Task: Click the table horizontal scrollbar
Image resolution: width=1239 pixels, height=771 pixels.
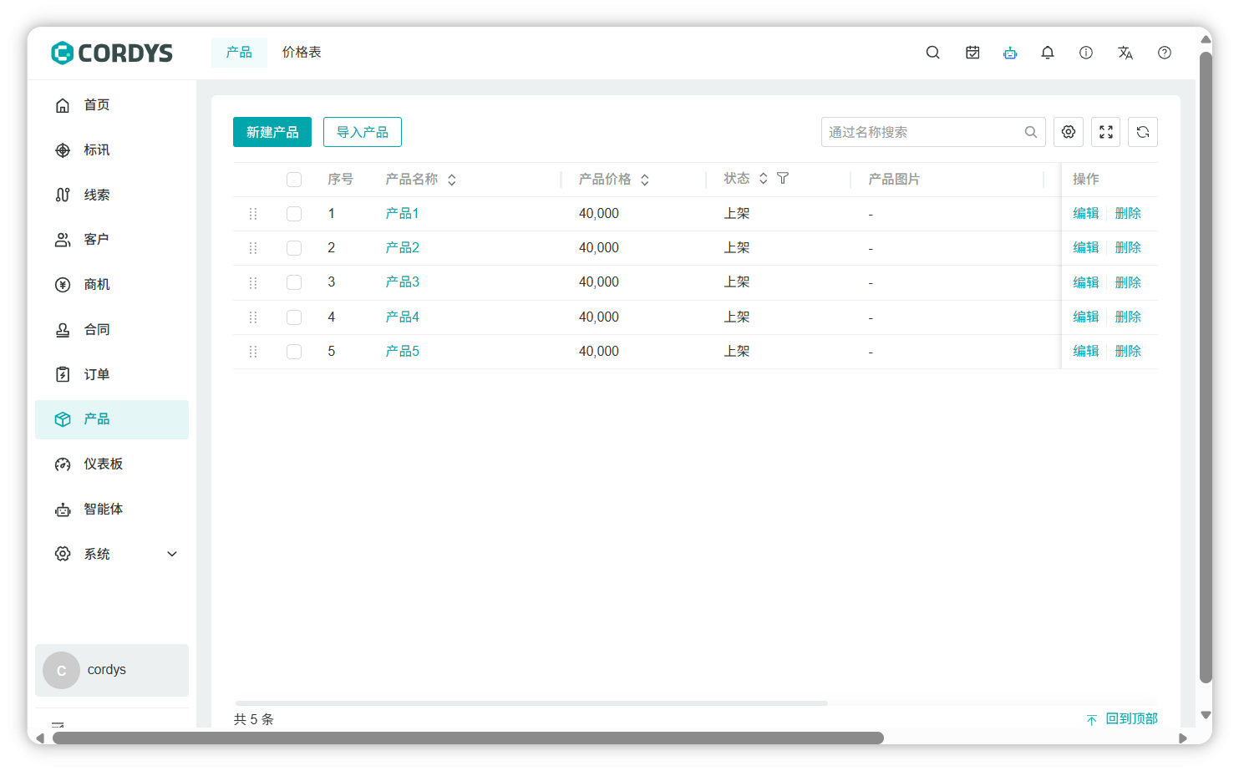Action: coord(531,703)
